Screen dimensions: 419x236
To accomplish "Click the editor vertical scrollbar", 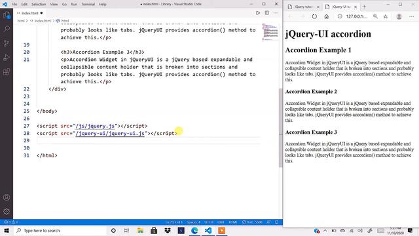I will (x=280, y=128).
